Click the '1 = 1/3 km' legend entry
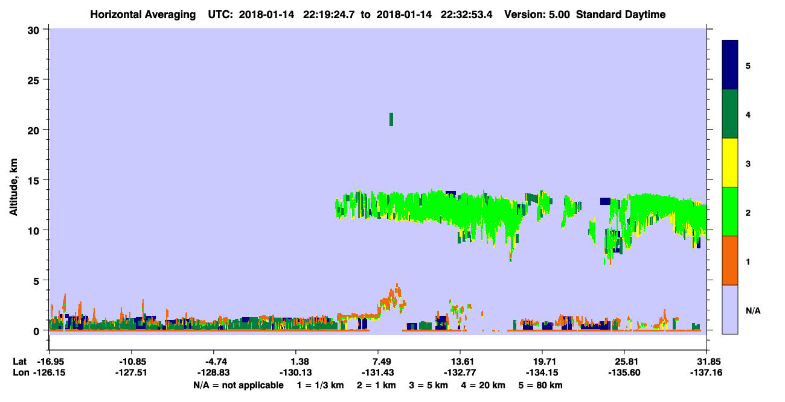Image resolution: width=785 pixels, height=402 pixels. coord(321,385)
